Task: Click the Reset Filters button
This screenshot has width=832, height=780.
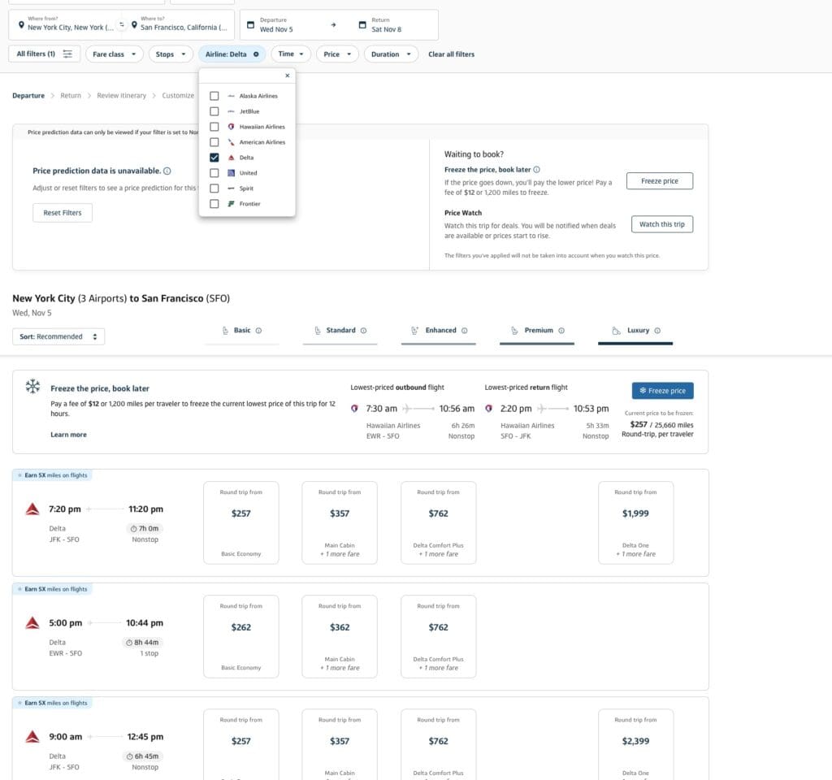Action: [63, 213]
